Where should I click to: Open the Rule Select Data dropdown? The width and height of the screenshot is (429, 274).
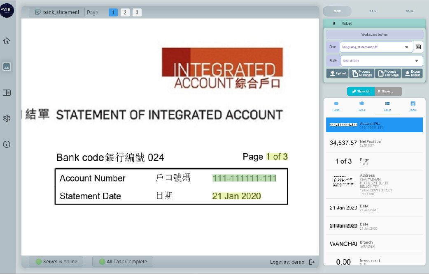(381, 60)
